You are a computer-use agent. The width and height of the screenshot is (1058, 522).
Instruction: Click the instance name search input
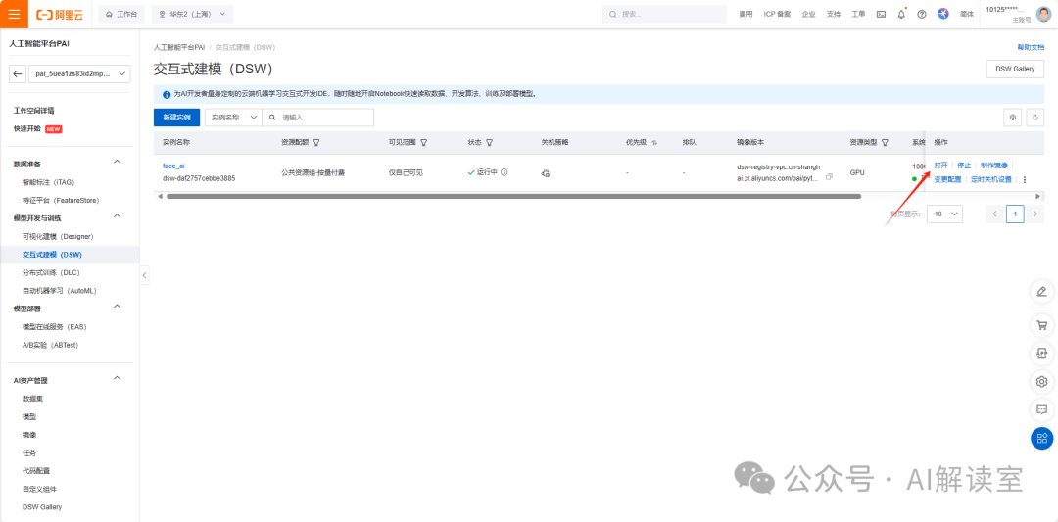pos(317,118)
